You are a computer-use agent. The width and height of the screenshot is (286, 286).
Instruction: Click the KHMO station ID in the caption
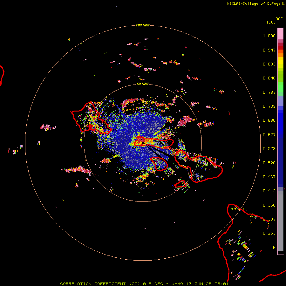177,284
